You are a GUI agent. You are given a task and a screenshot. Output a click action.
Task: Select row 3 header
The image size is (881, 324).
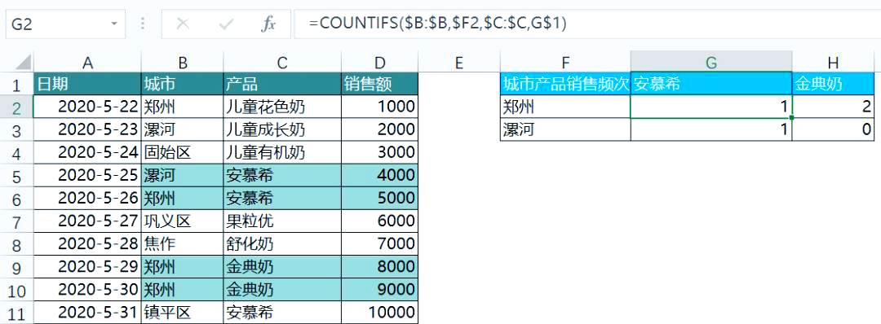pos(16,130)
